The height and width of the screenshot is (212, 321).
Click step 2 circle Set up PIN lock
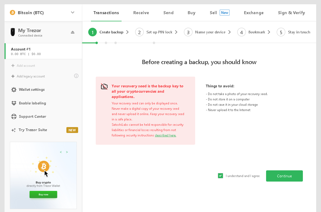click(139, 32)
